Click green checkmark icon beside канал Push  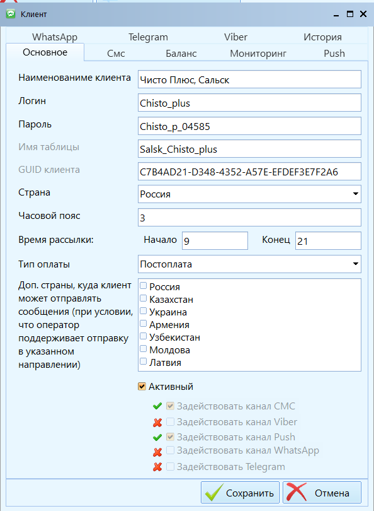157,437
